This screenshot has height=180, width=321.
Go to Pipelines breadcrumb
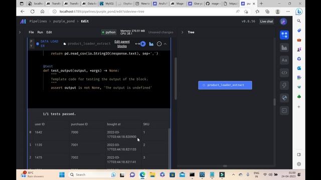click(38, 21)
